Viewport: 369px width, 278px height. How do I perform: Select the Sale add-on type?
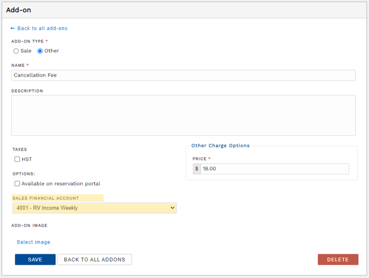(x=16, y=51)
